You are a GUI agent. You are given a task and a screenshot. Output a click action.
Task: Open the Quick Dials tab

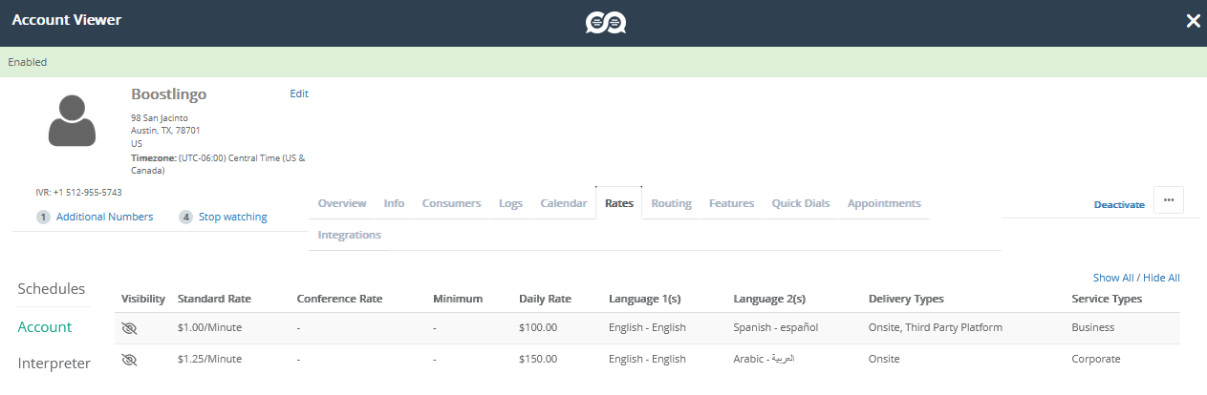point(801,203)
